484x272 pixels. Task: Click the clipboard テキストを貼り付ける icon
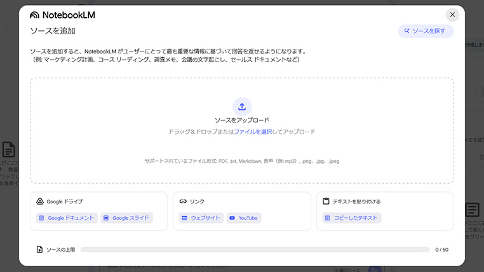click(x=326, y=201)
